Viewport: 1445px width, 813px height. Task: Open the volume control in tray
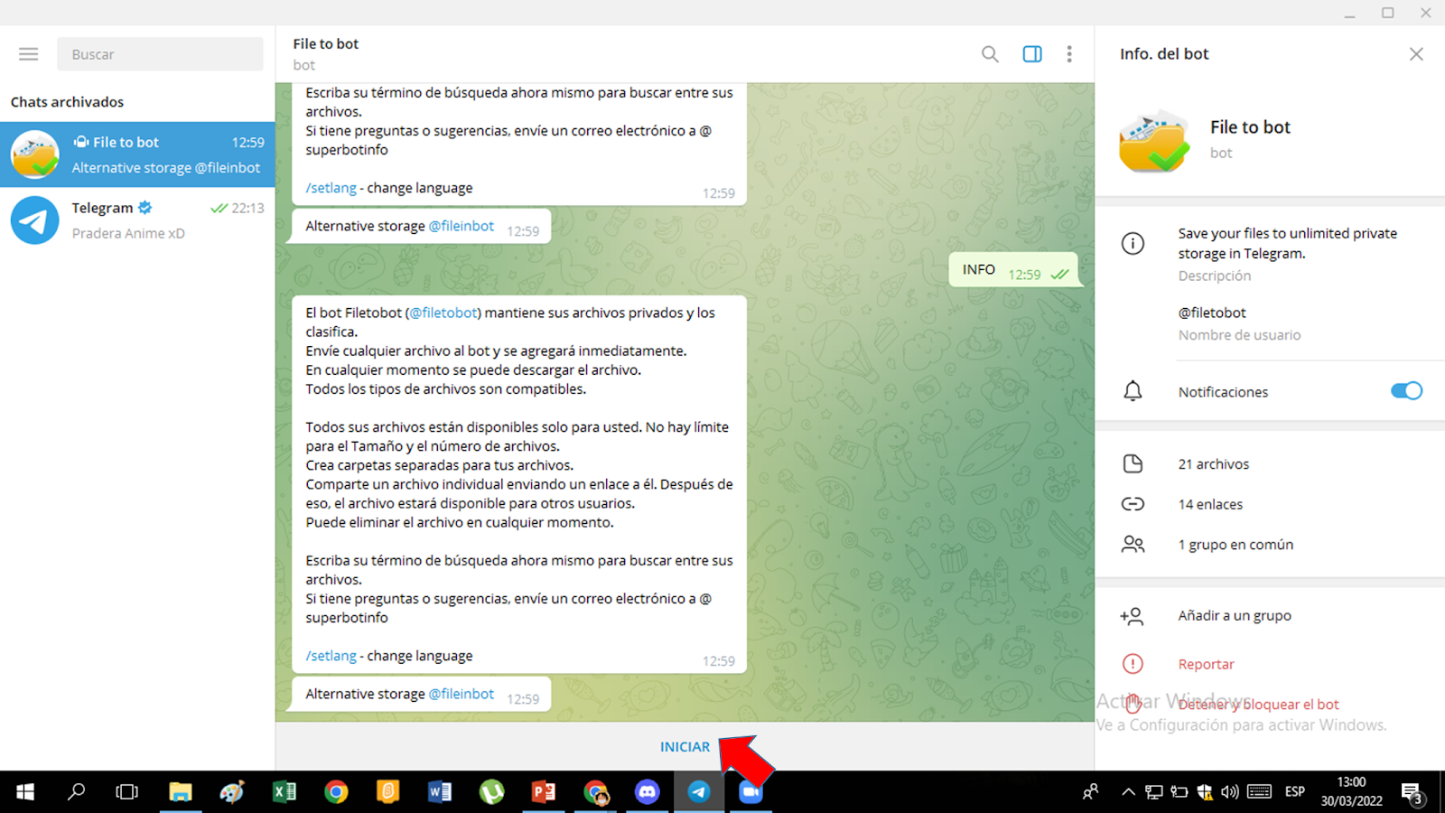(1230, 792)
